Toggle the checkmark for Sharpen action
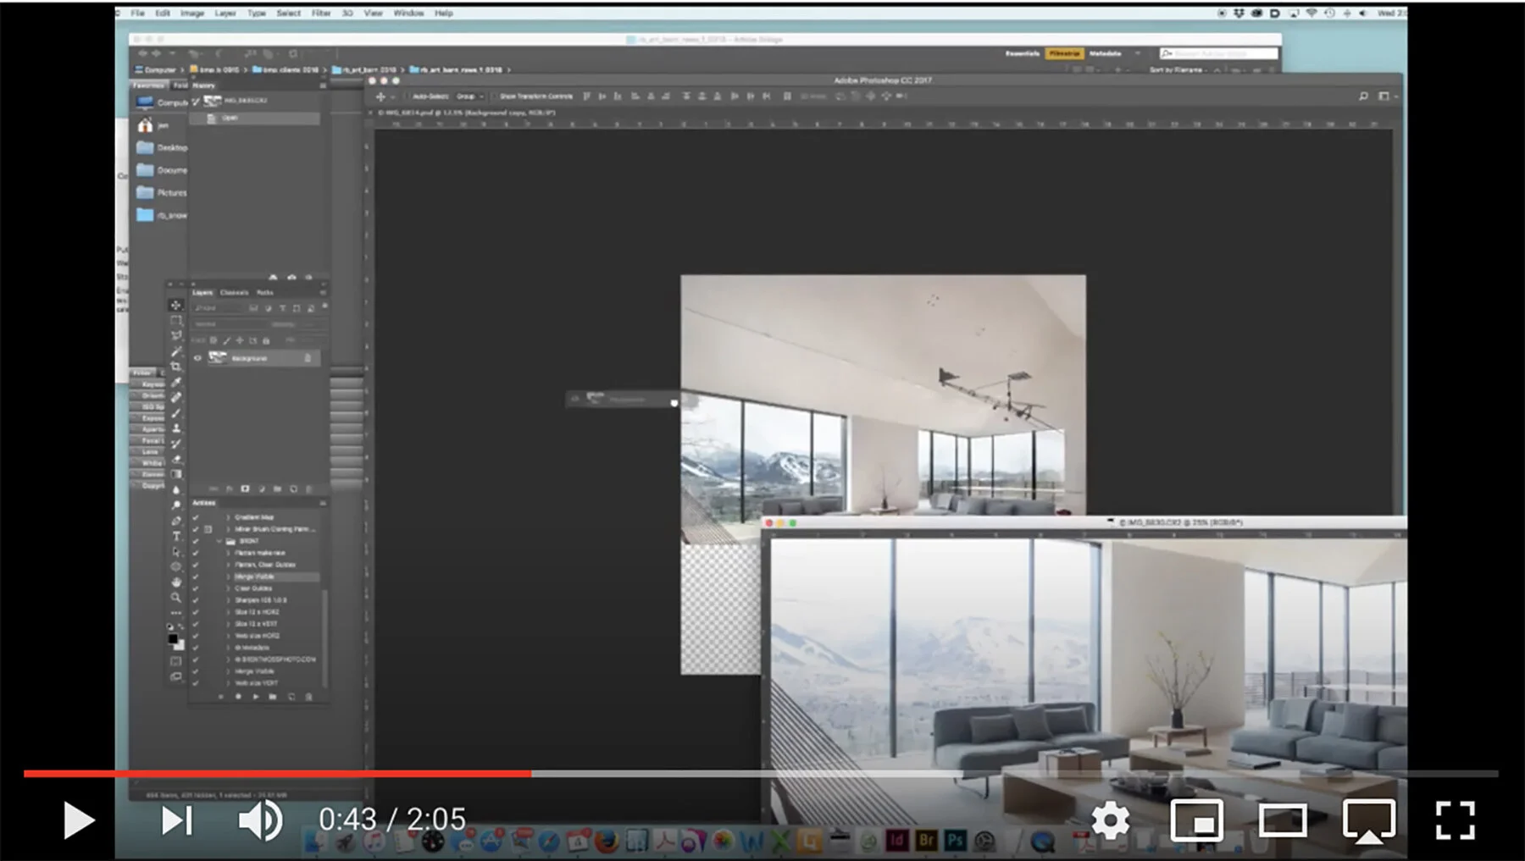1525x861 pixels. click(196, 600)
